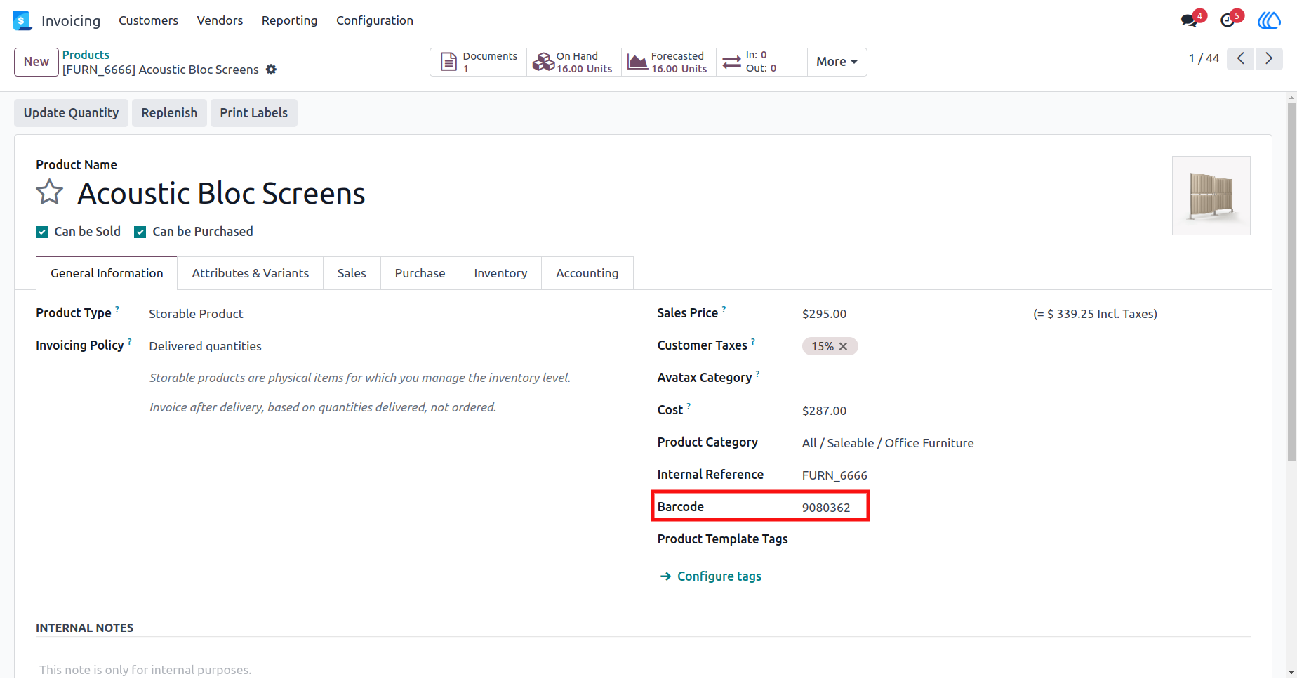
Task: Open the activities clock icon
Action: [x=1228, y=20]
